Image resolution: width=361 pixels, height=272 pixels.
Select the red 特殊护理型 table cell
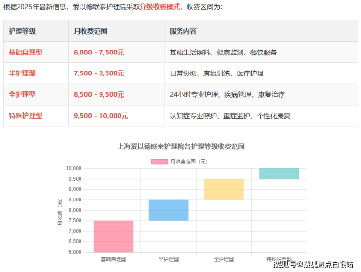[25, 116]
